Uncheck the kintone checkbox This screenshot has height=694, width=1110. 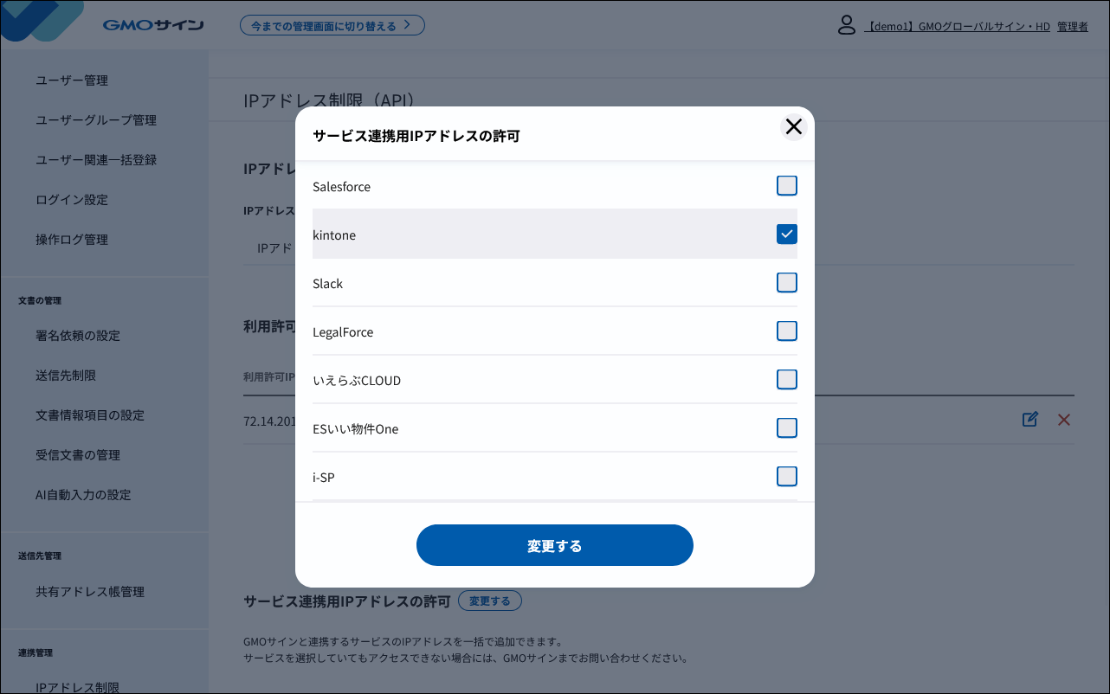(786, 235)
